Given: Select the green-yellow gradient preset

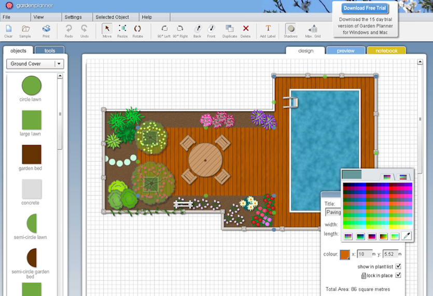Looking at the screenshot, I should coord(395,236).
